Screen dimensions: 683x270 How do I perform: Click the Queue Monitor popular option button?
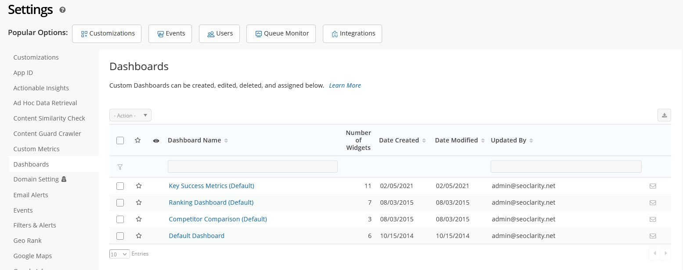tap(281, 34)
